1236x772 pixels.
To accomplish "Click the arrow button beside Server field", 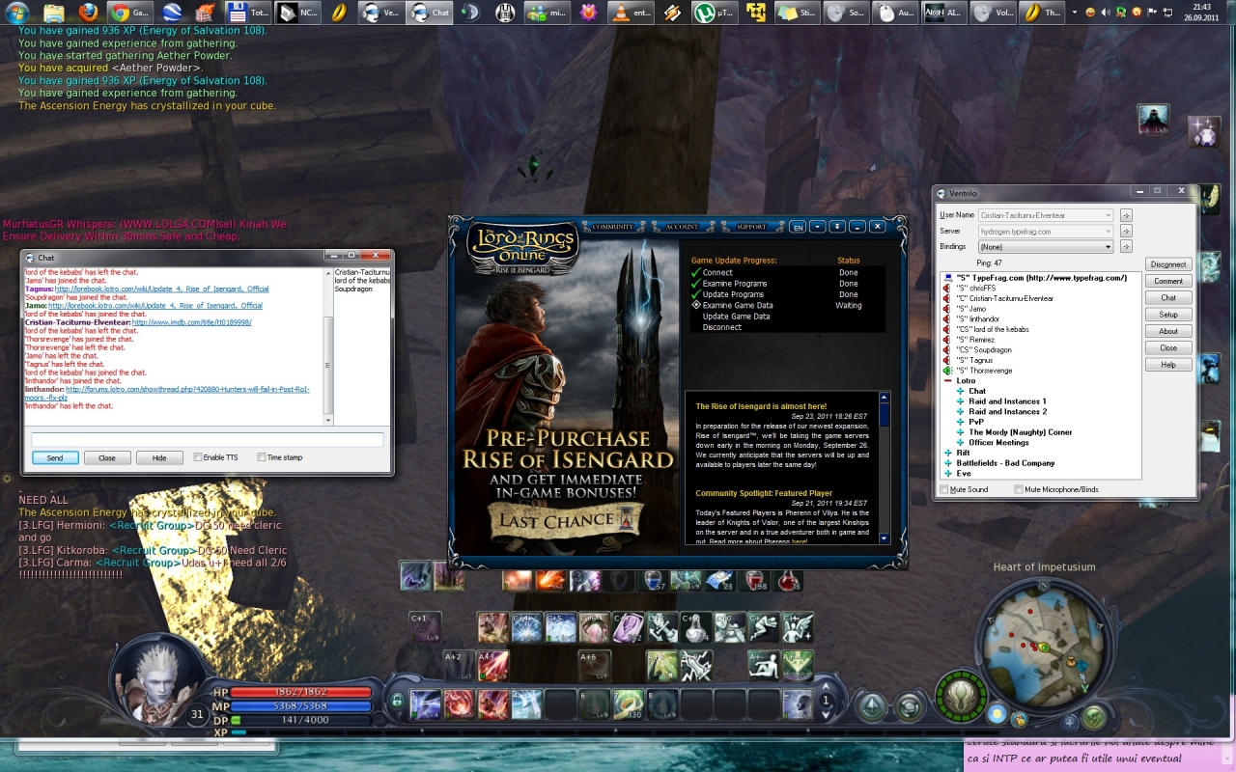I will 1126,232.
